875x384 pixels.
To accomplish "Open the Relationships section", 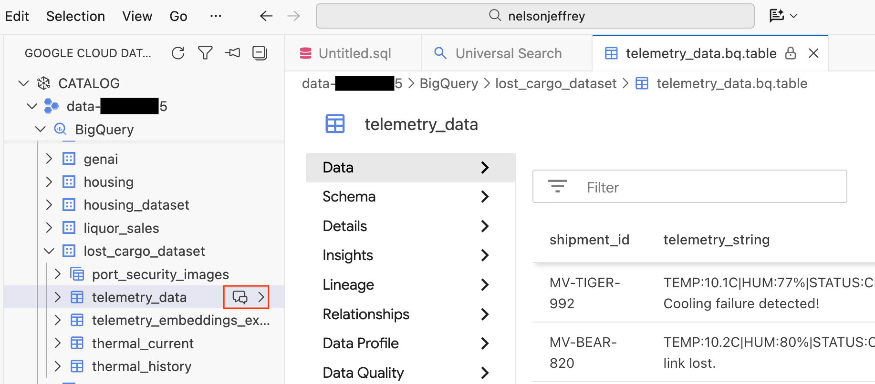I will point(410,314).
